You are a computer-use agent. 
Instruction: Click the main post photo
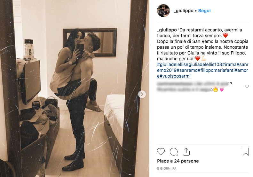coord(75,88)
